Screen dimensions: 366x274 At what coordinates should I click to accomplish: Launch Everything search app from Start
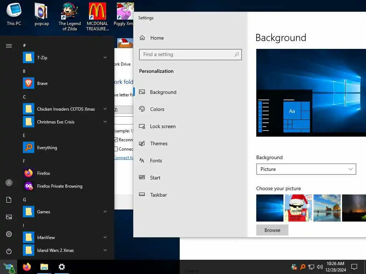tap(65, 147)
